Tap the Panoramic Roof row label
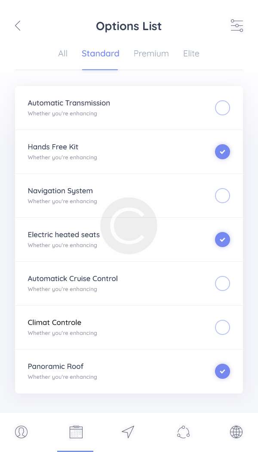 pyautogui.click(x=56, y=367)
